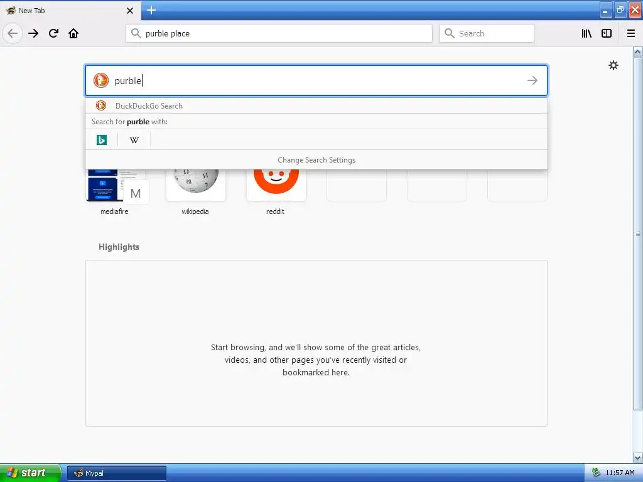This screenshot has width=643, height=482.
Task: Click the magnifier icon in Search field
Action: coord(450,33)
